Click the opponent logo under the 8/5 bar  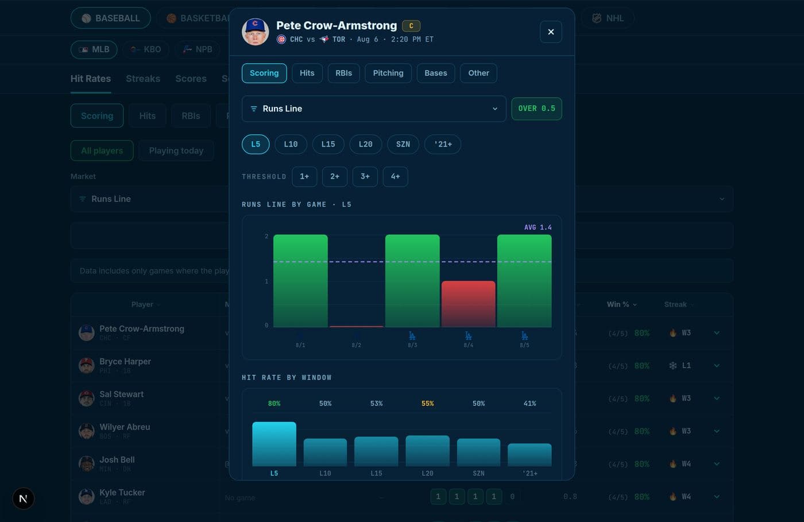click(524, 335)
